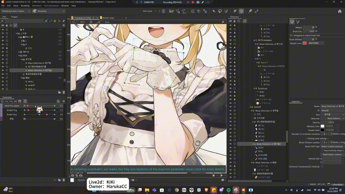Click the trash icon in Parameter panel footer
This screenshot has height=194, width=345.
pos(64,180)
